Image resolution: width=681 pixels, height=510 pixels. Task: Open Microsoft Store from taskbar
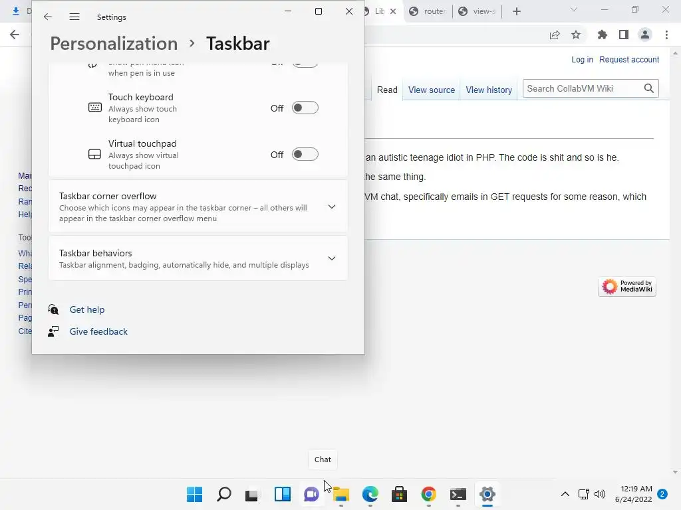399,494
